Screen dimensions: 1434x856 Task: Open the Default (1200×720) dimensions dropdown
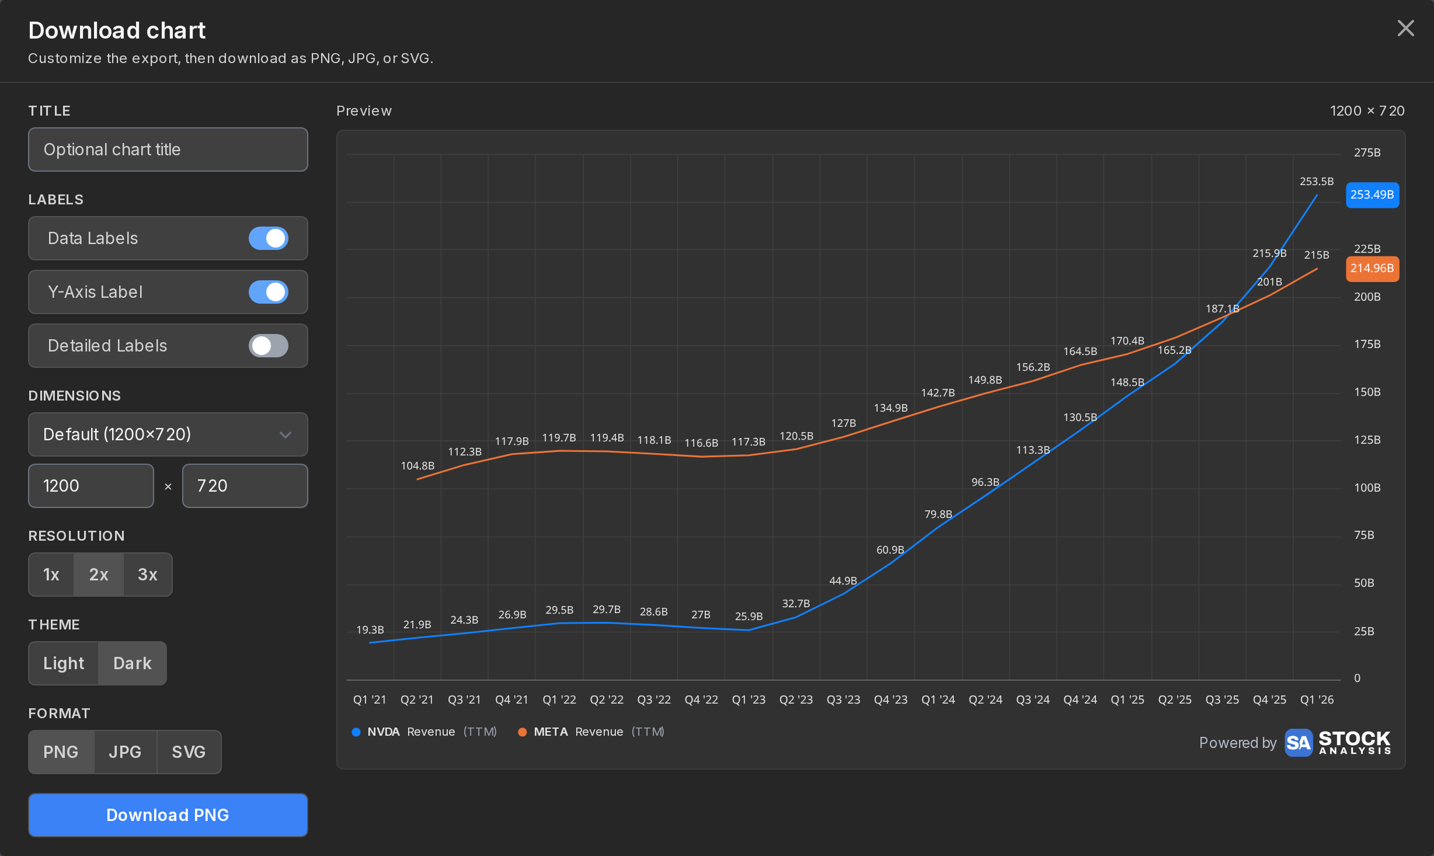click(x=168, y=434)
